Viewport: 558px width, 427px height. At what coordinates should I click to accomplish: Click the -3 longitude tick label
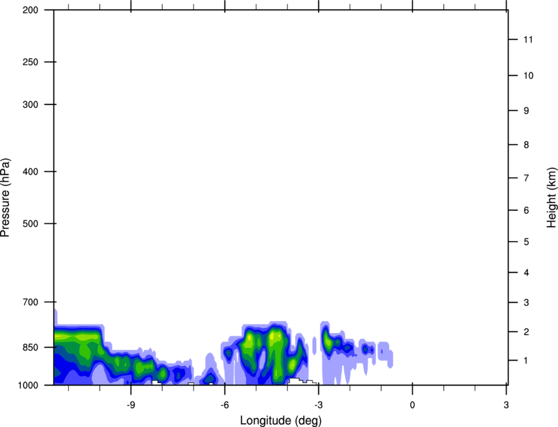click(318, 404)
